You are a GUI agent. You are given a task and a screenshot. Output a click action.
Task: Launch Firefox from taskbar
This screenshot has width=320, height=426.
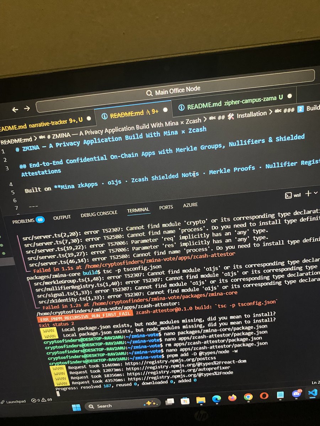[233, 397]
